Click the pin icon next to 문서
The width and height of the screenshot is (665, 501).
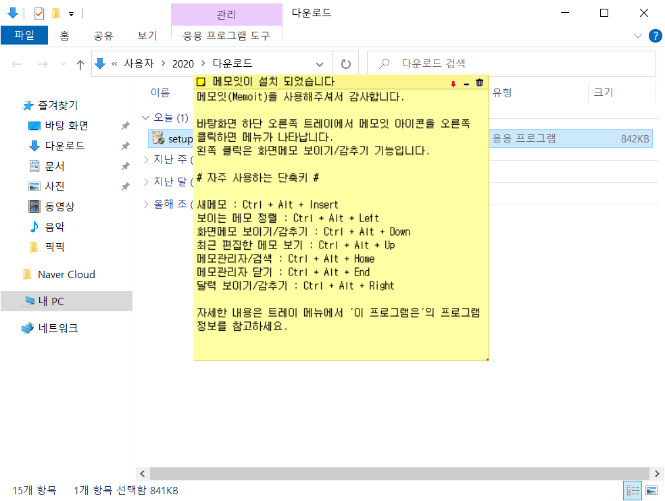pyautogui.click(x=125, y=166)
